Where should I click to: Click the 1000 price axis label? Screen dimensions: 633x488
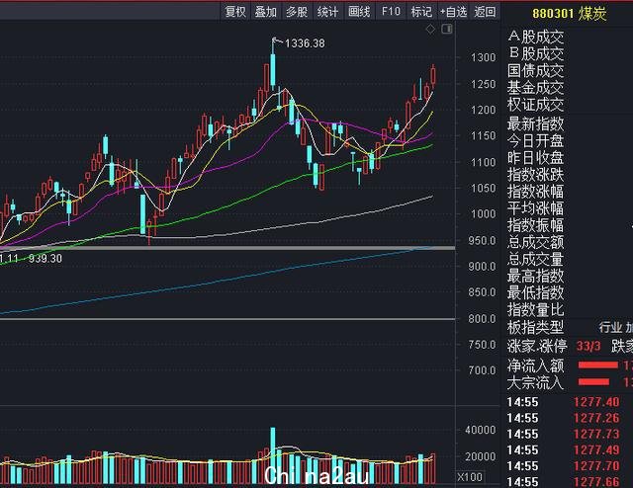point(484,213)
